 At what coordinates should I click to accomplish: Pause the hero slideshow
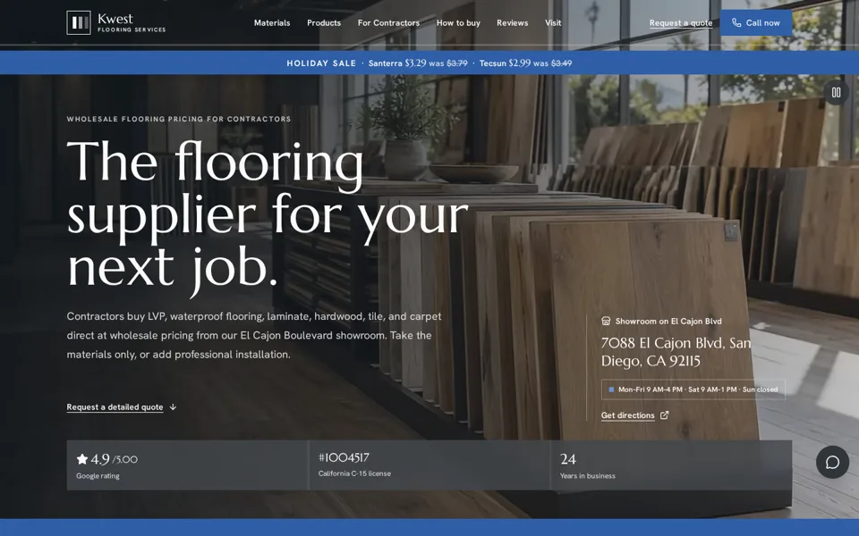pyautogui.click(x=836, y=92)
